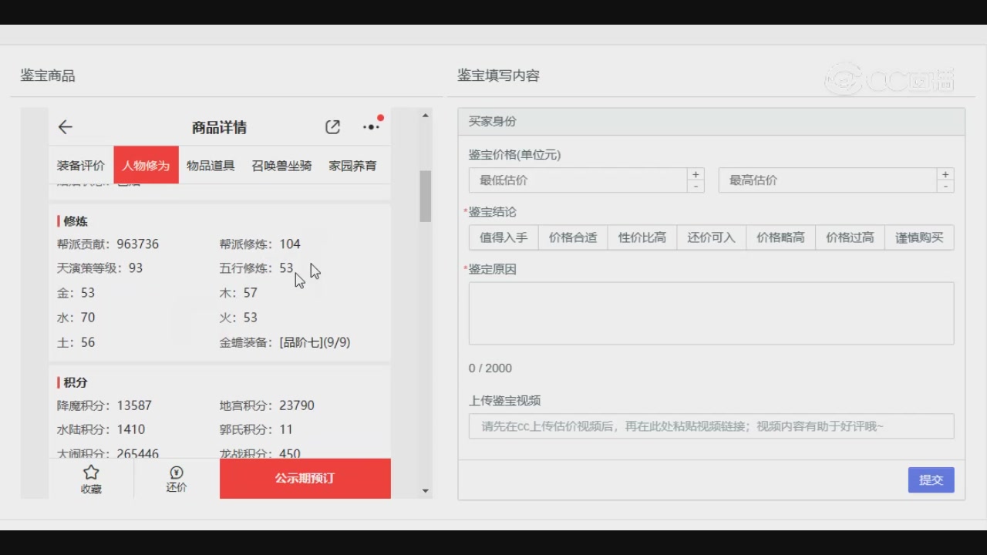Decrease 最高估价 with the minus stepper
987x555 pixels.
click(x=945, y=187)
